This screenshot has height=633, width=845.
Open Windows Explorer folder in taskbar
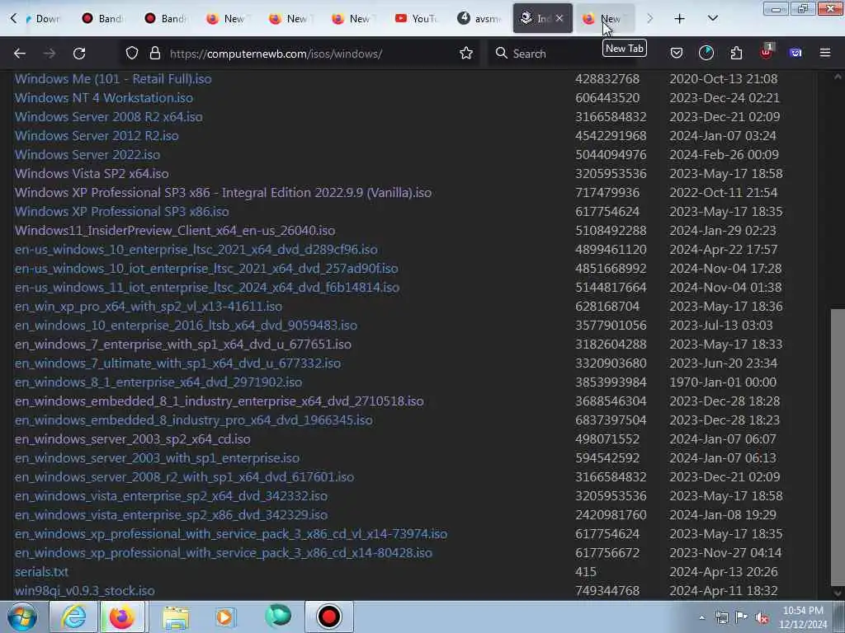tap(176, 617)
